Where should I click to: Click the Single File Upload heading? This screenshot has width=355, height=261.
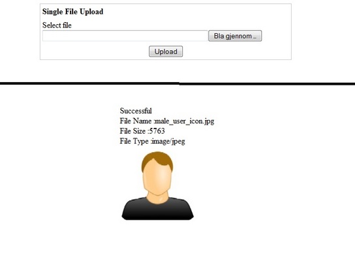tap(72, 12)
